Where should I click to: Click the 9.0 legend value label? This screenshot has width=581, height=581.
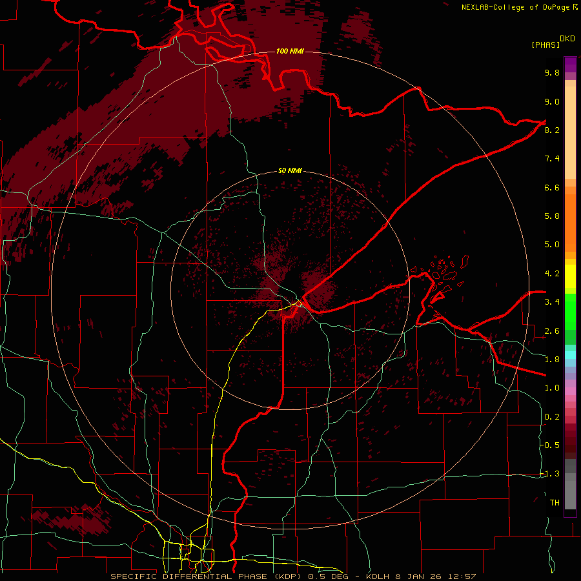click(552, 101)
